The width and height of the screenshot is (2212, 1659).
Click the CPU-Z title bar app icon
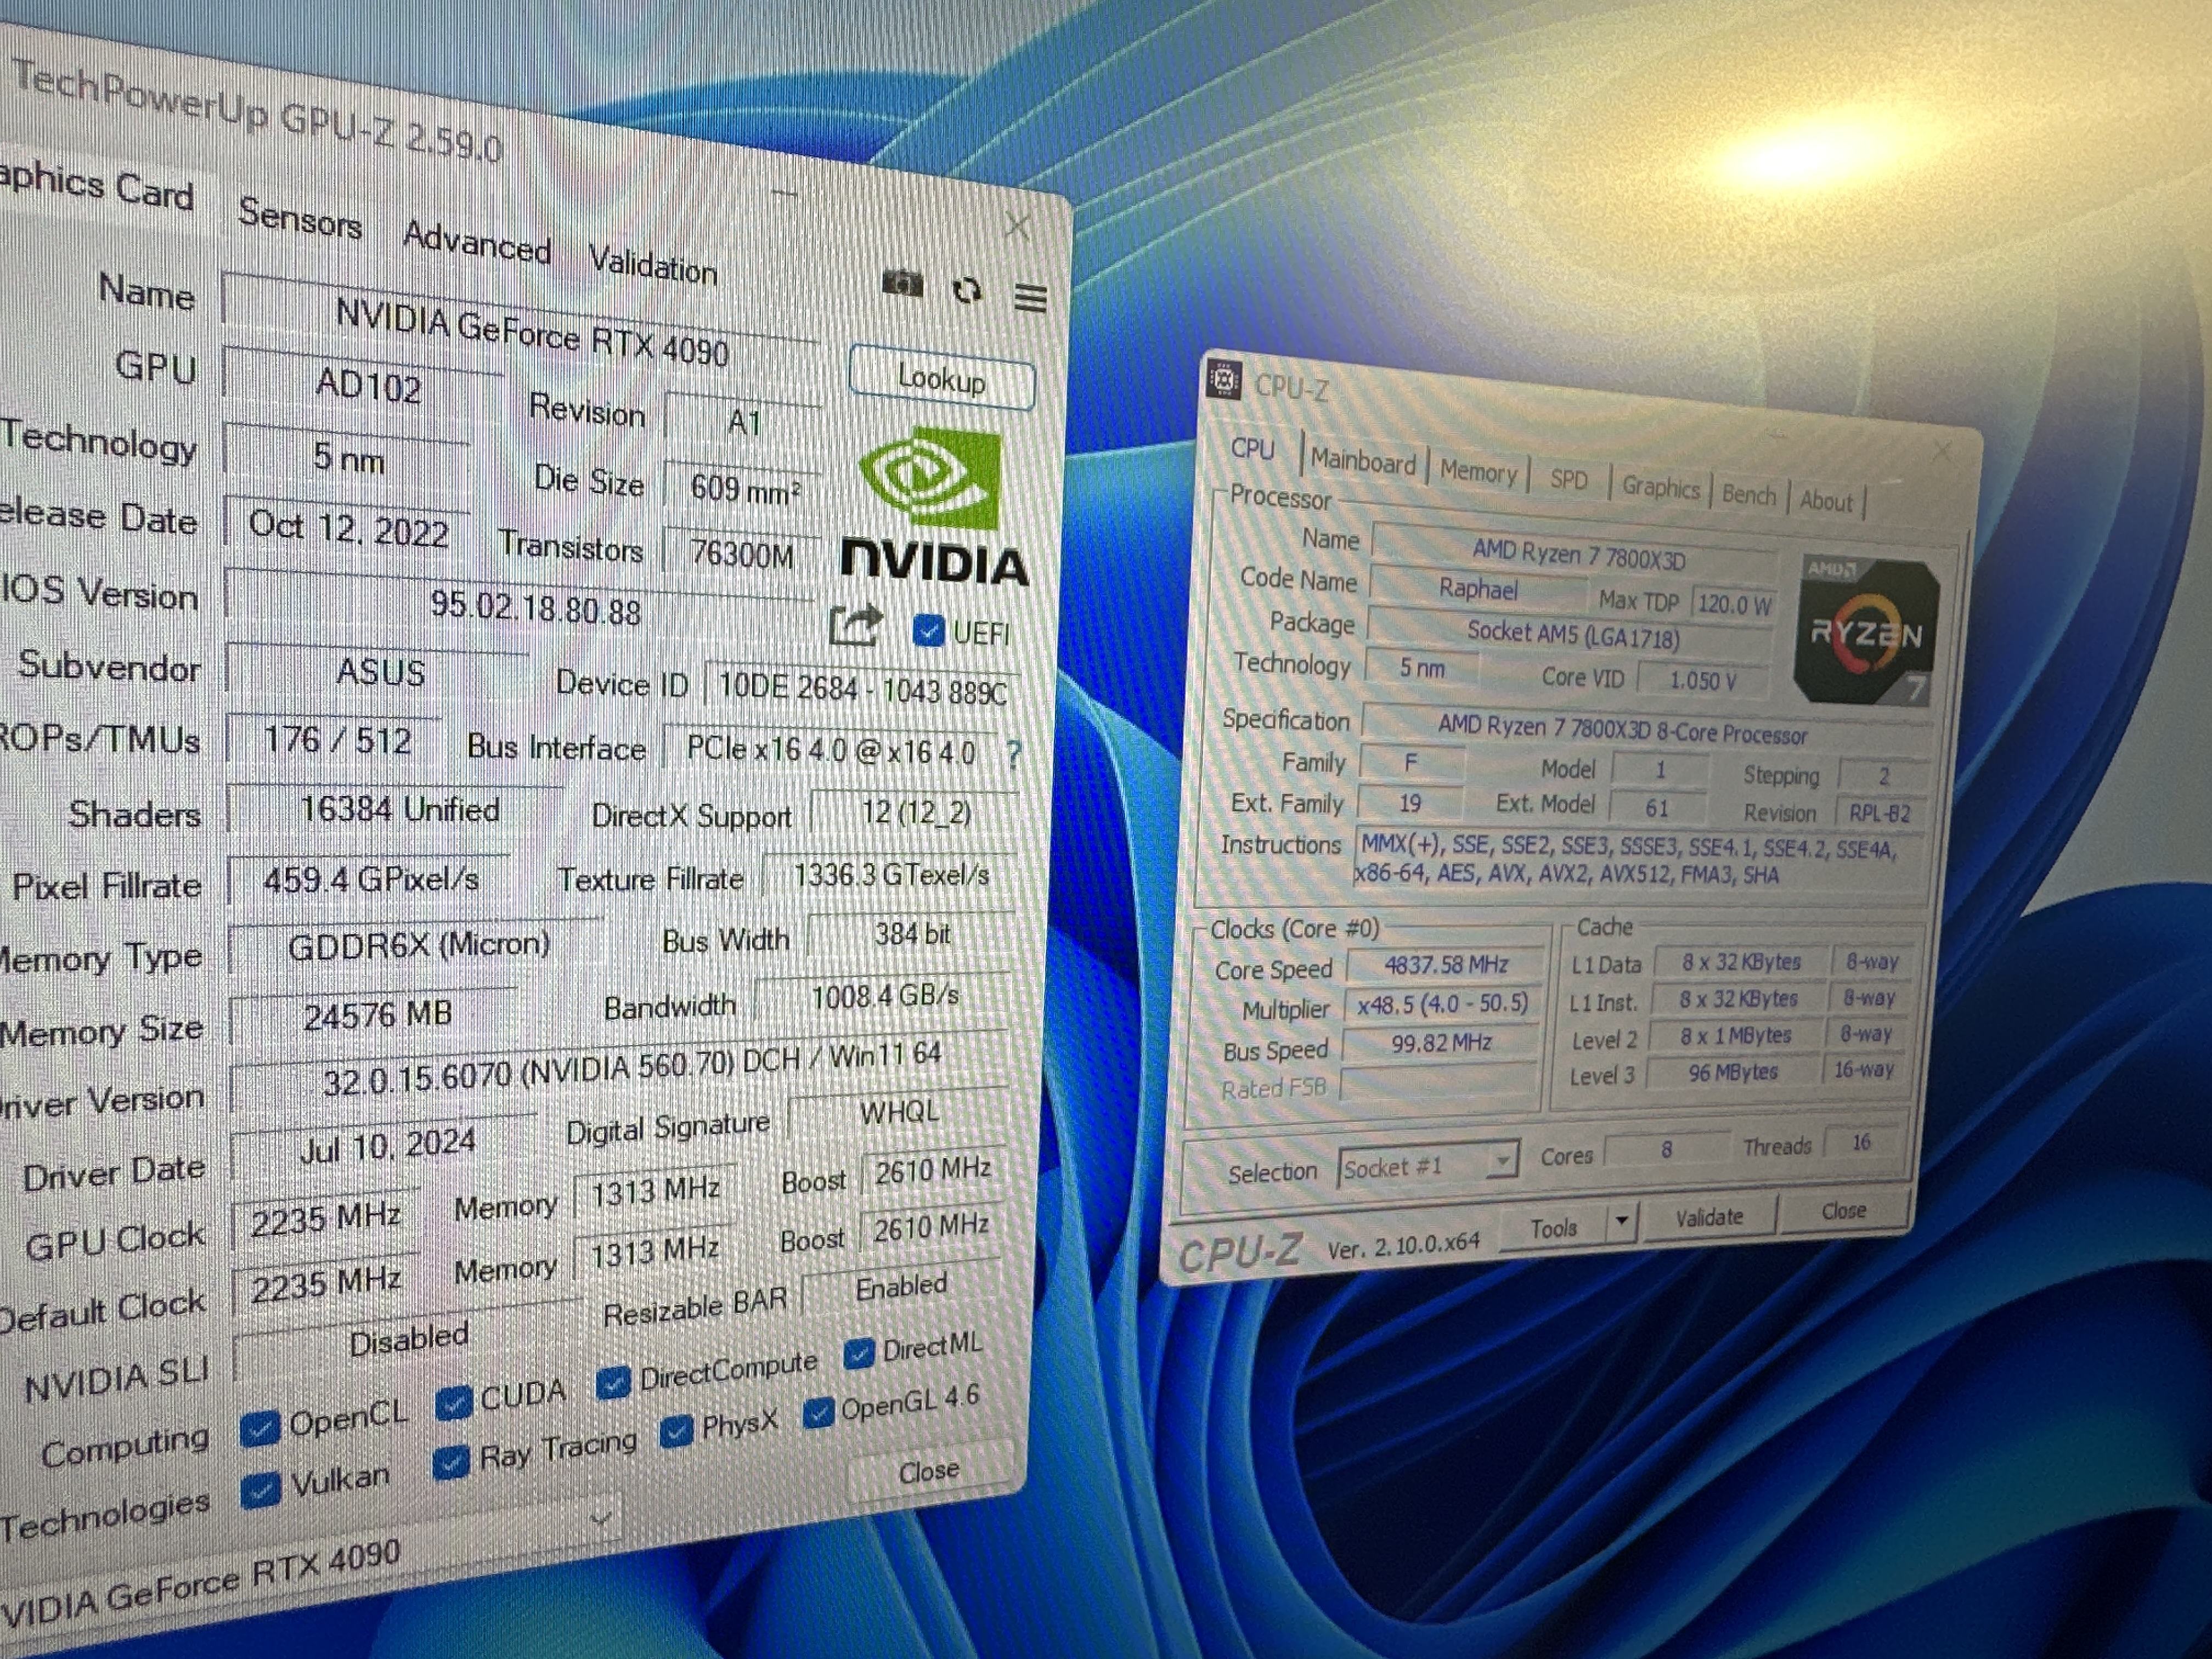(1224, 380)
